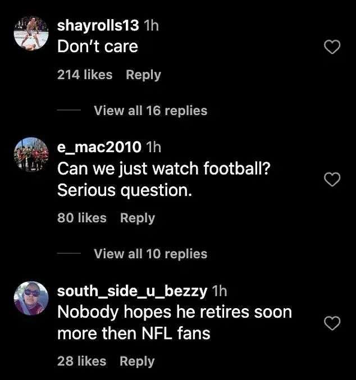Screen dimensions: 356x380
Task: Visit the shayrolls13 username link
Action: [98, 26]
